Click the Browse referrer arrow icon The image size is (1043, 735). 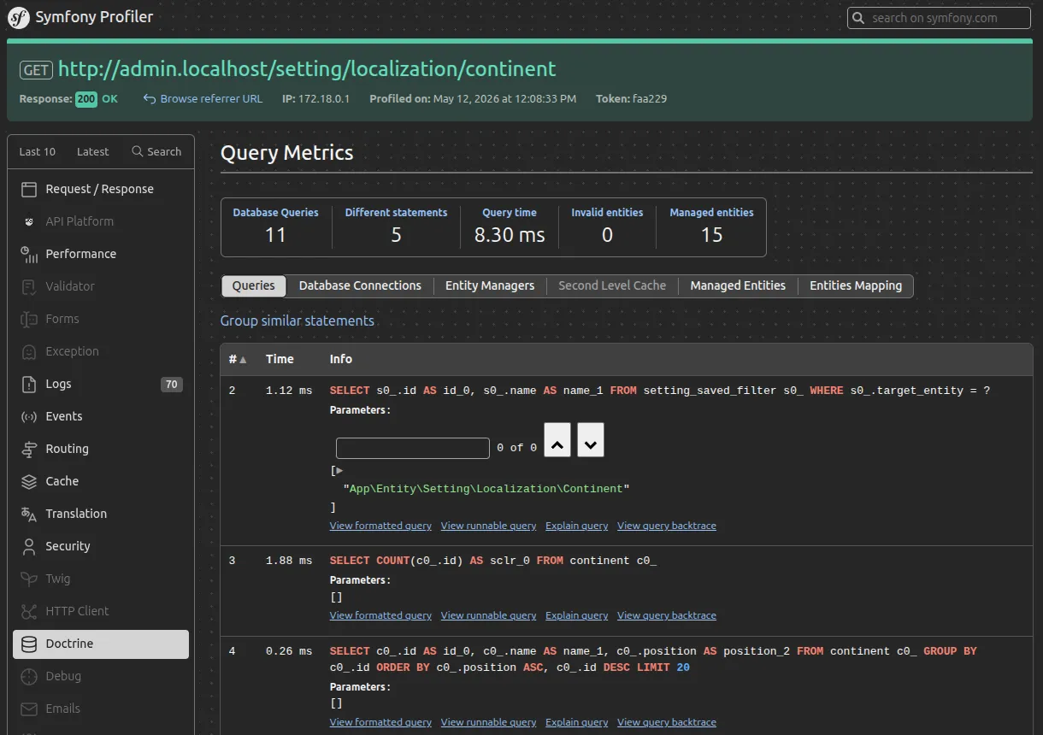click(150, 98)
